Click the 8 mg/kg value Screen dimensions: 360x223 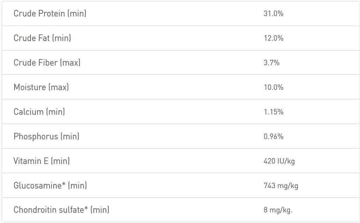278,210
